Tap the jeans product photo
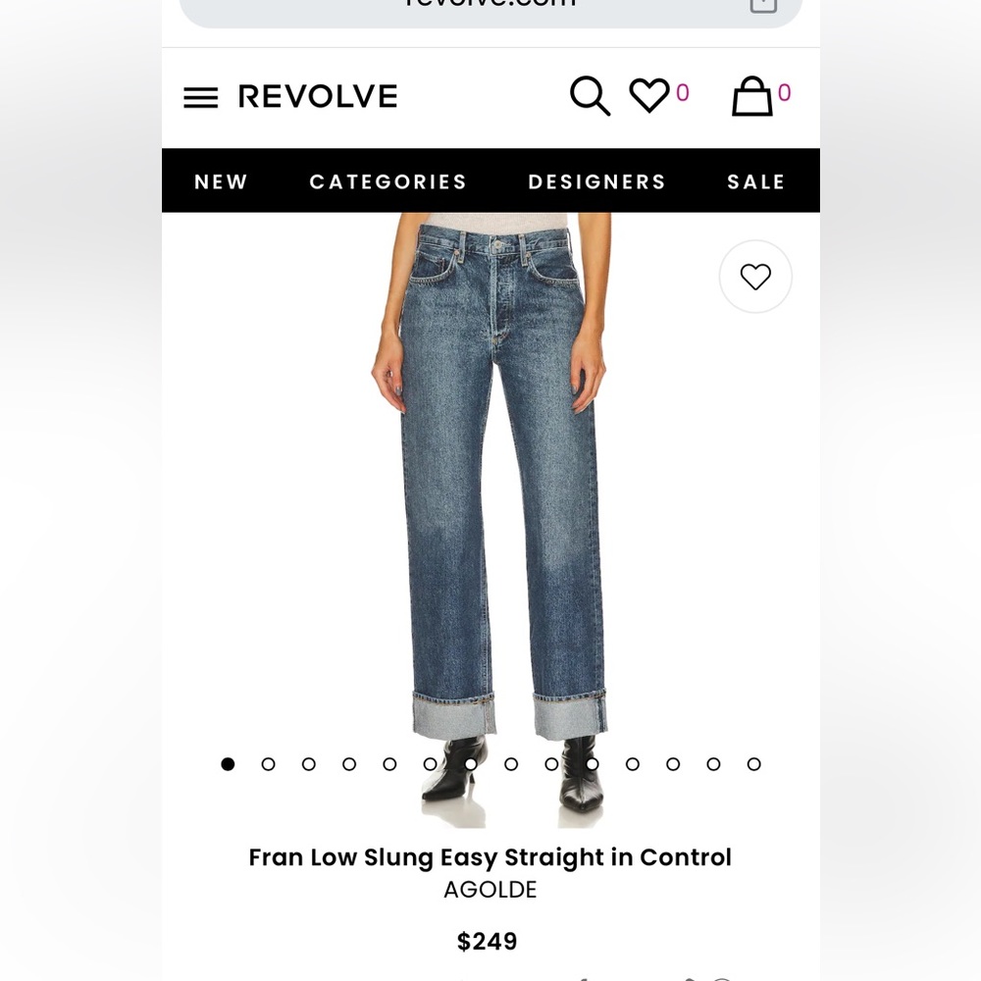Viewport: 981px width, 981px height. point(490,521)
